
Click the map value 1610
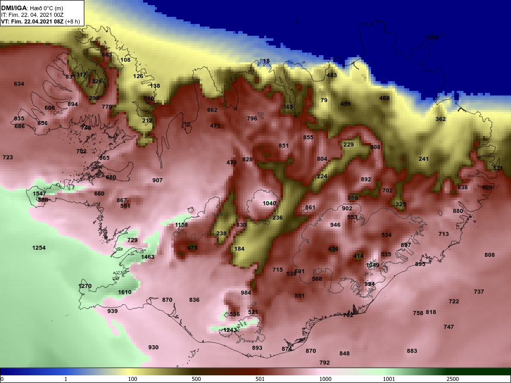[125, 292]
